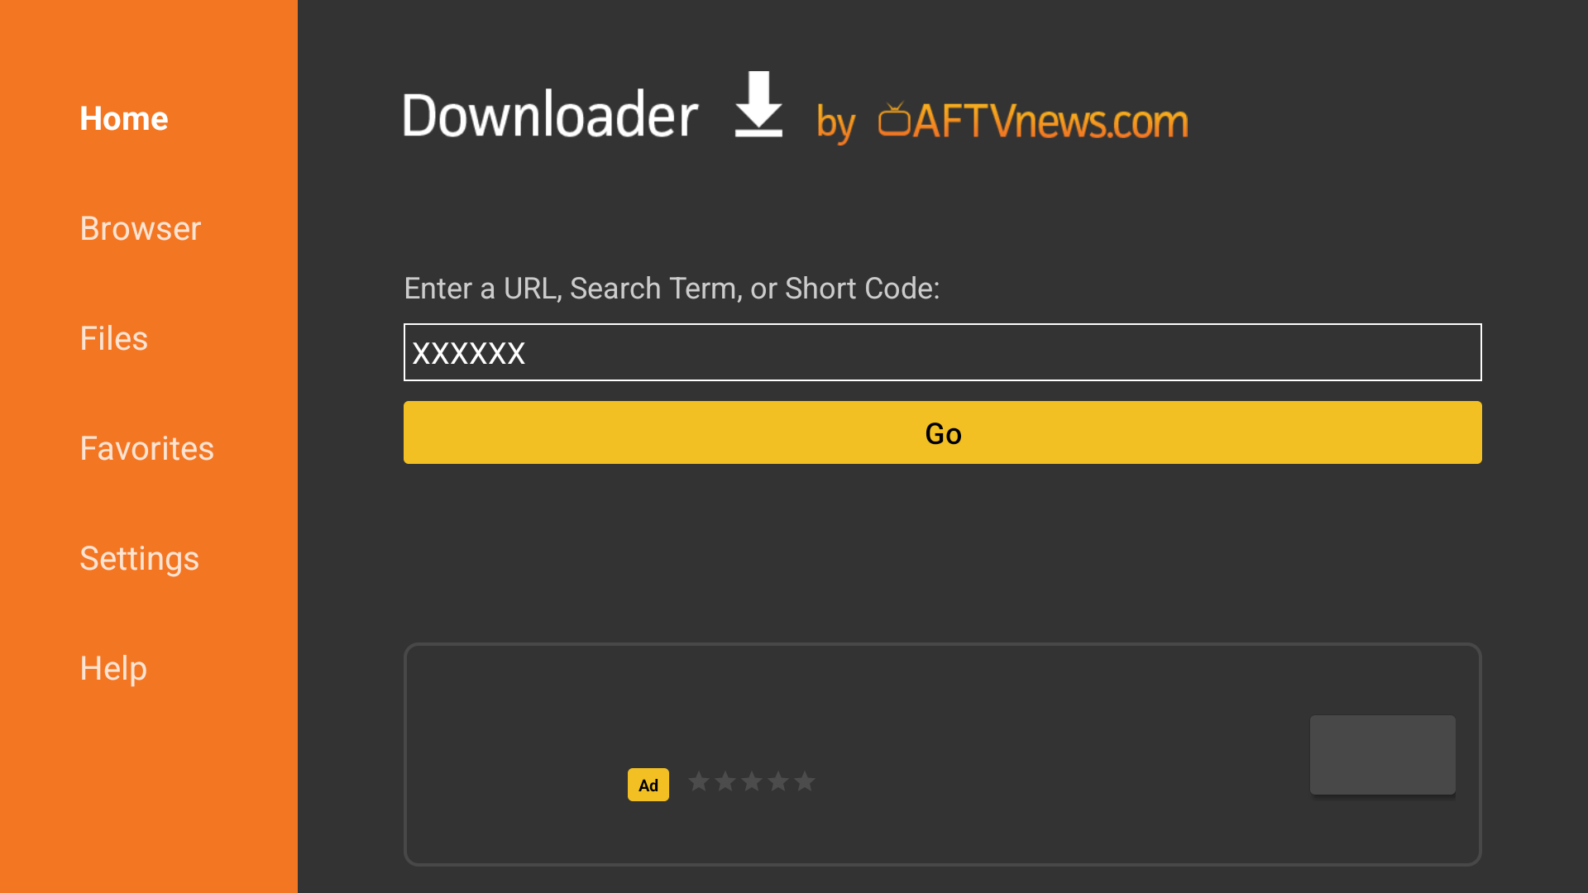
Task: Open the Help section
Action: pyautogui.click(x=113, y=669)
